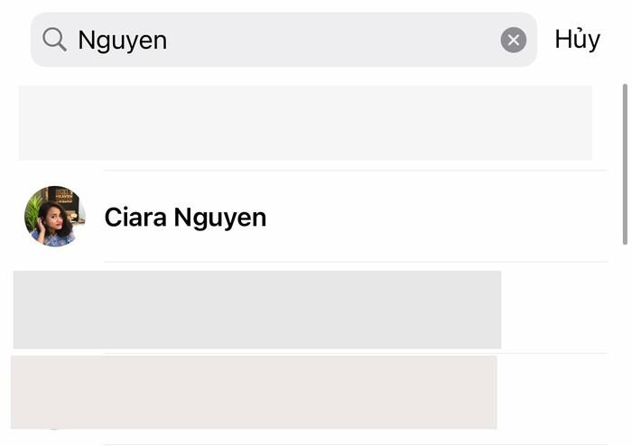Select the Ciara Nguyen contact name

tap(185, 218)
